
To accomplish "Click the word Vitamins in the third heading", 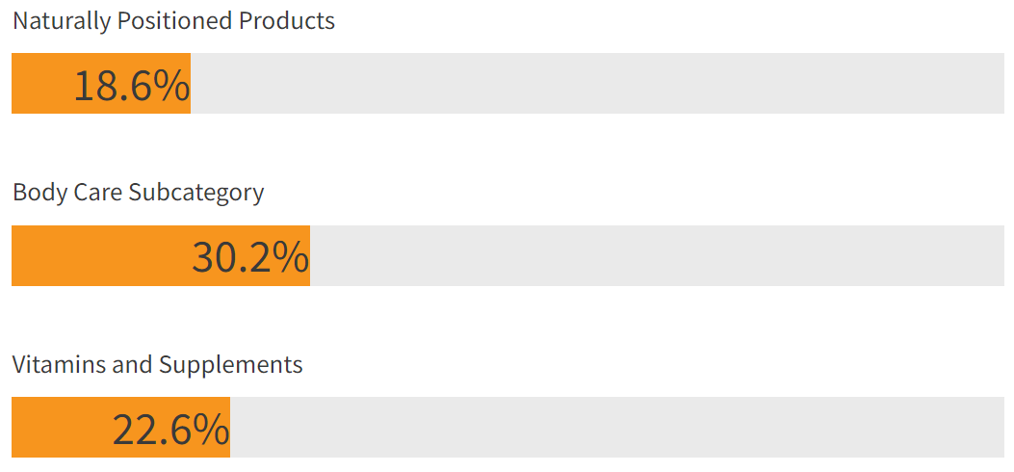I will pos(59,365).
